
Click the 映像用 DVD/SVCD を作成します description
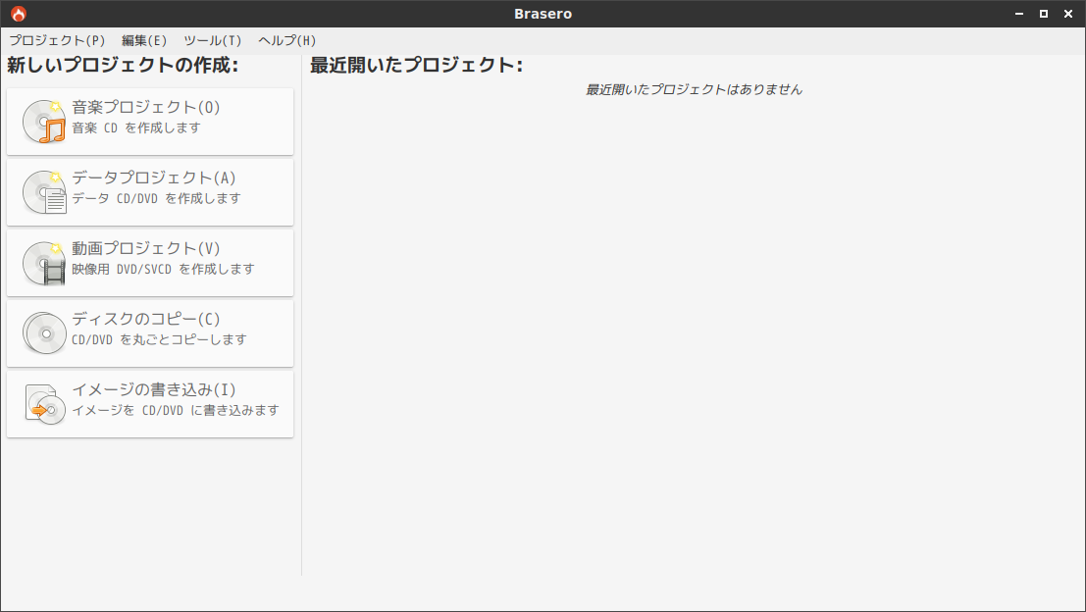pyautogui.click(x=164, y=270)
